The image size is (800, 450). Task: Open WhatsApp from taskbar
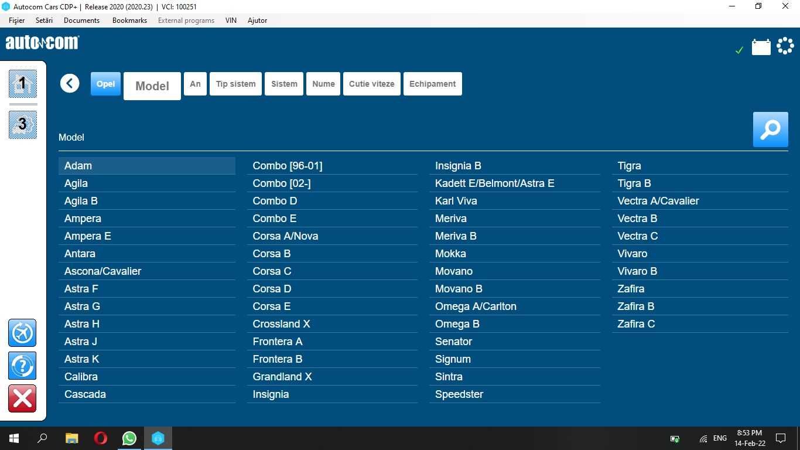(x=129, y=438)
